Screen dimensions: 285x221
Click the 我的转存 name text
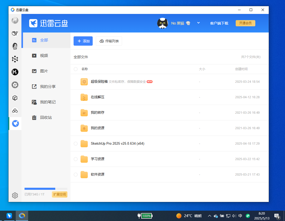(x=98, y=112)
